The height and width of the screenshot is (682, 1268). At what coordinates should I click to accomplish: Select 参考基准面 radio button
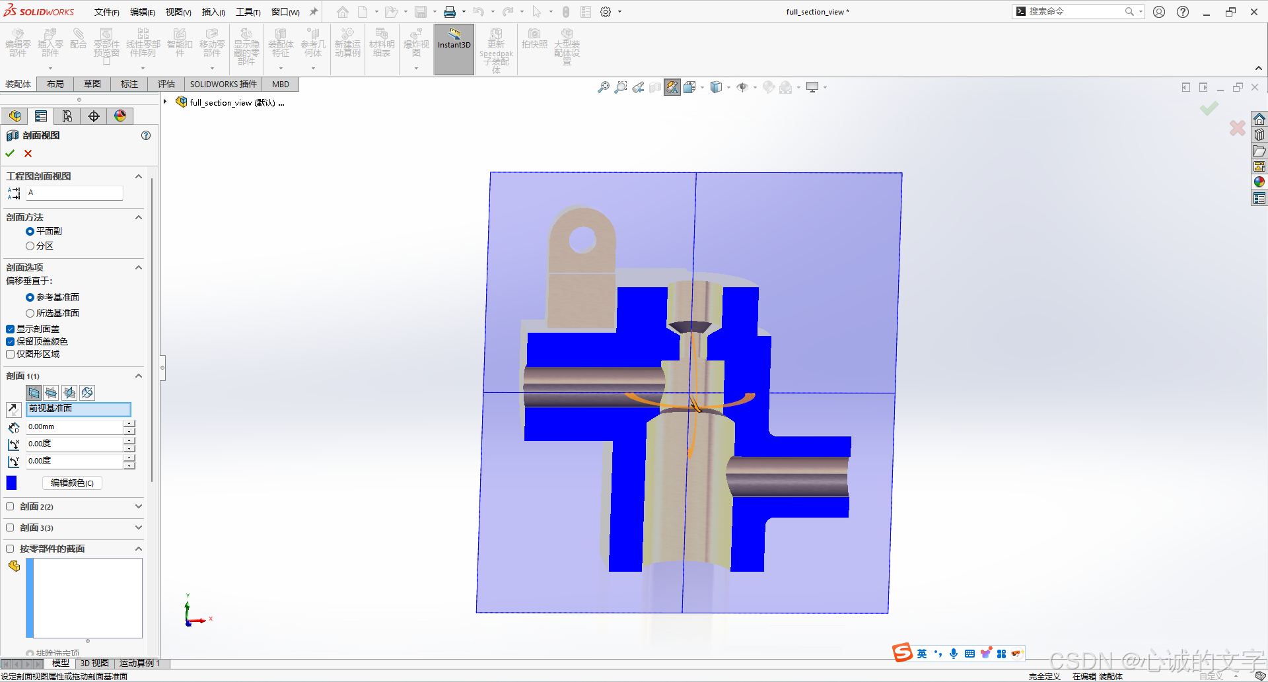click(30, 298)
